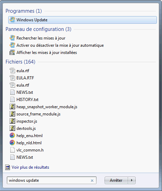Open the help_enu.html file name
Screen dimensions: 162x191
coord(30,136)
